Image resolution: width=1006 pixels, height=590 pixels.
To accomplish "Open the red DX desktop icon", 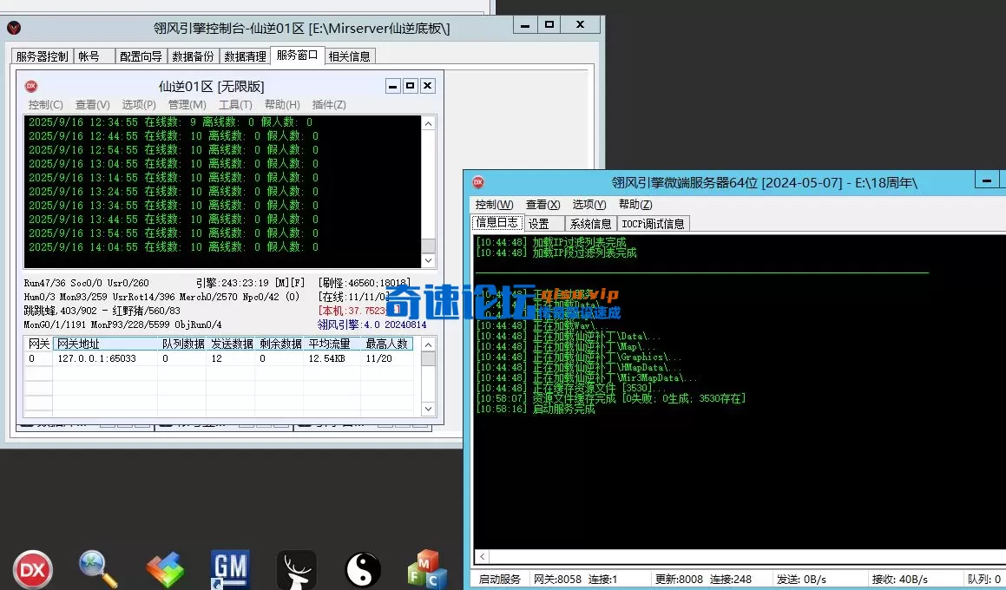I will click(31, 569).
